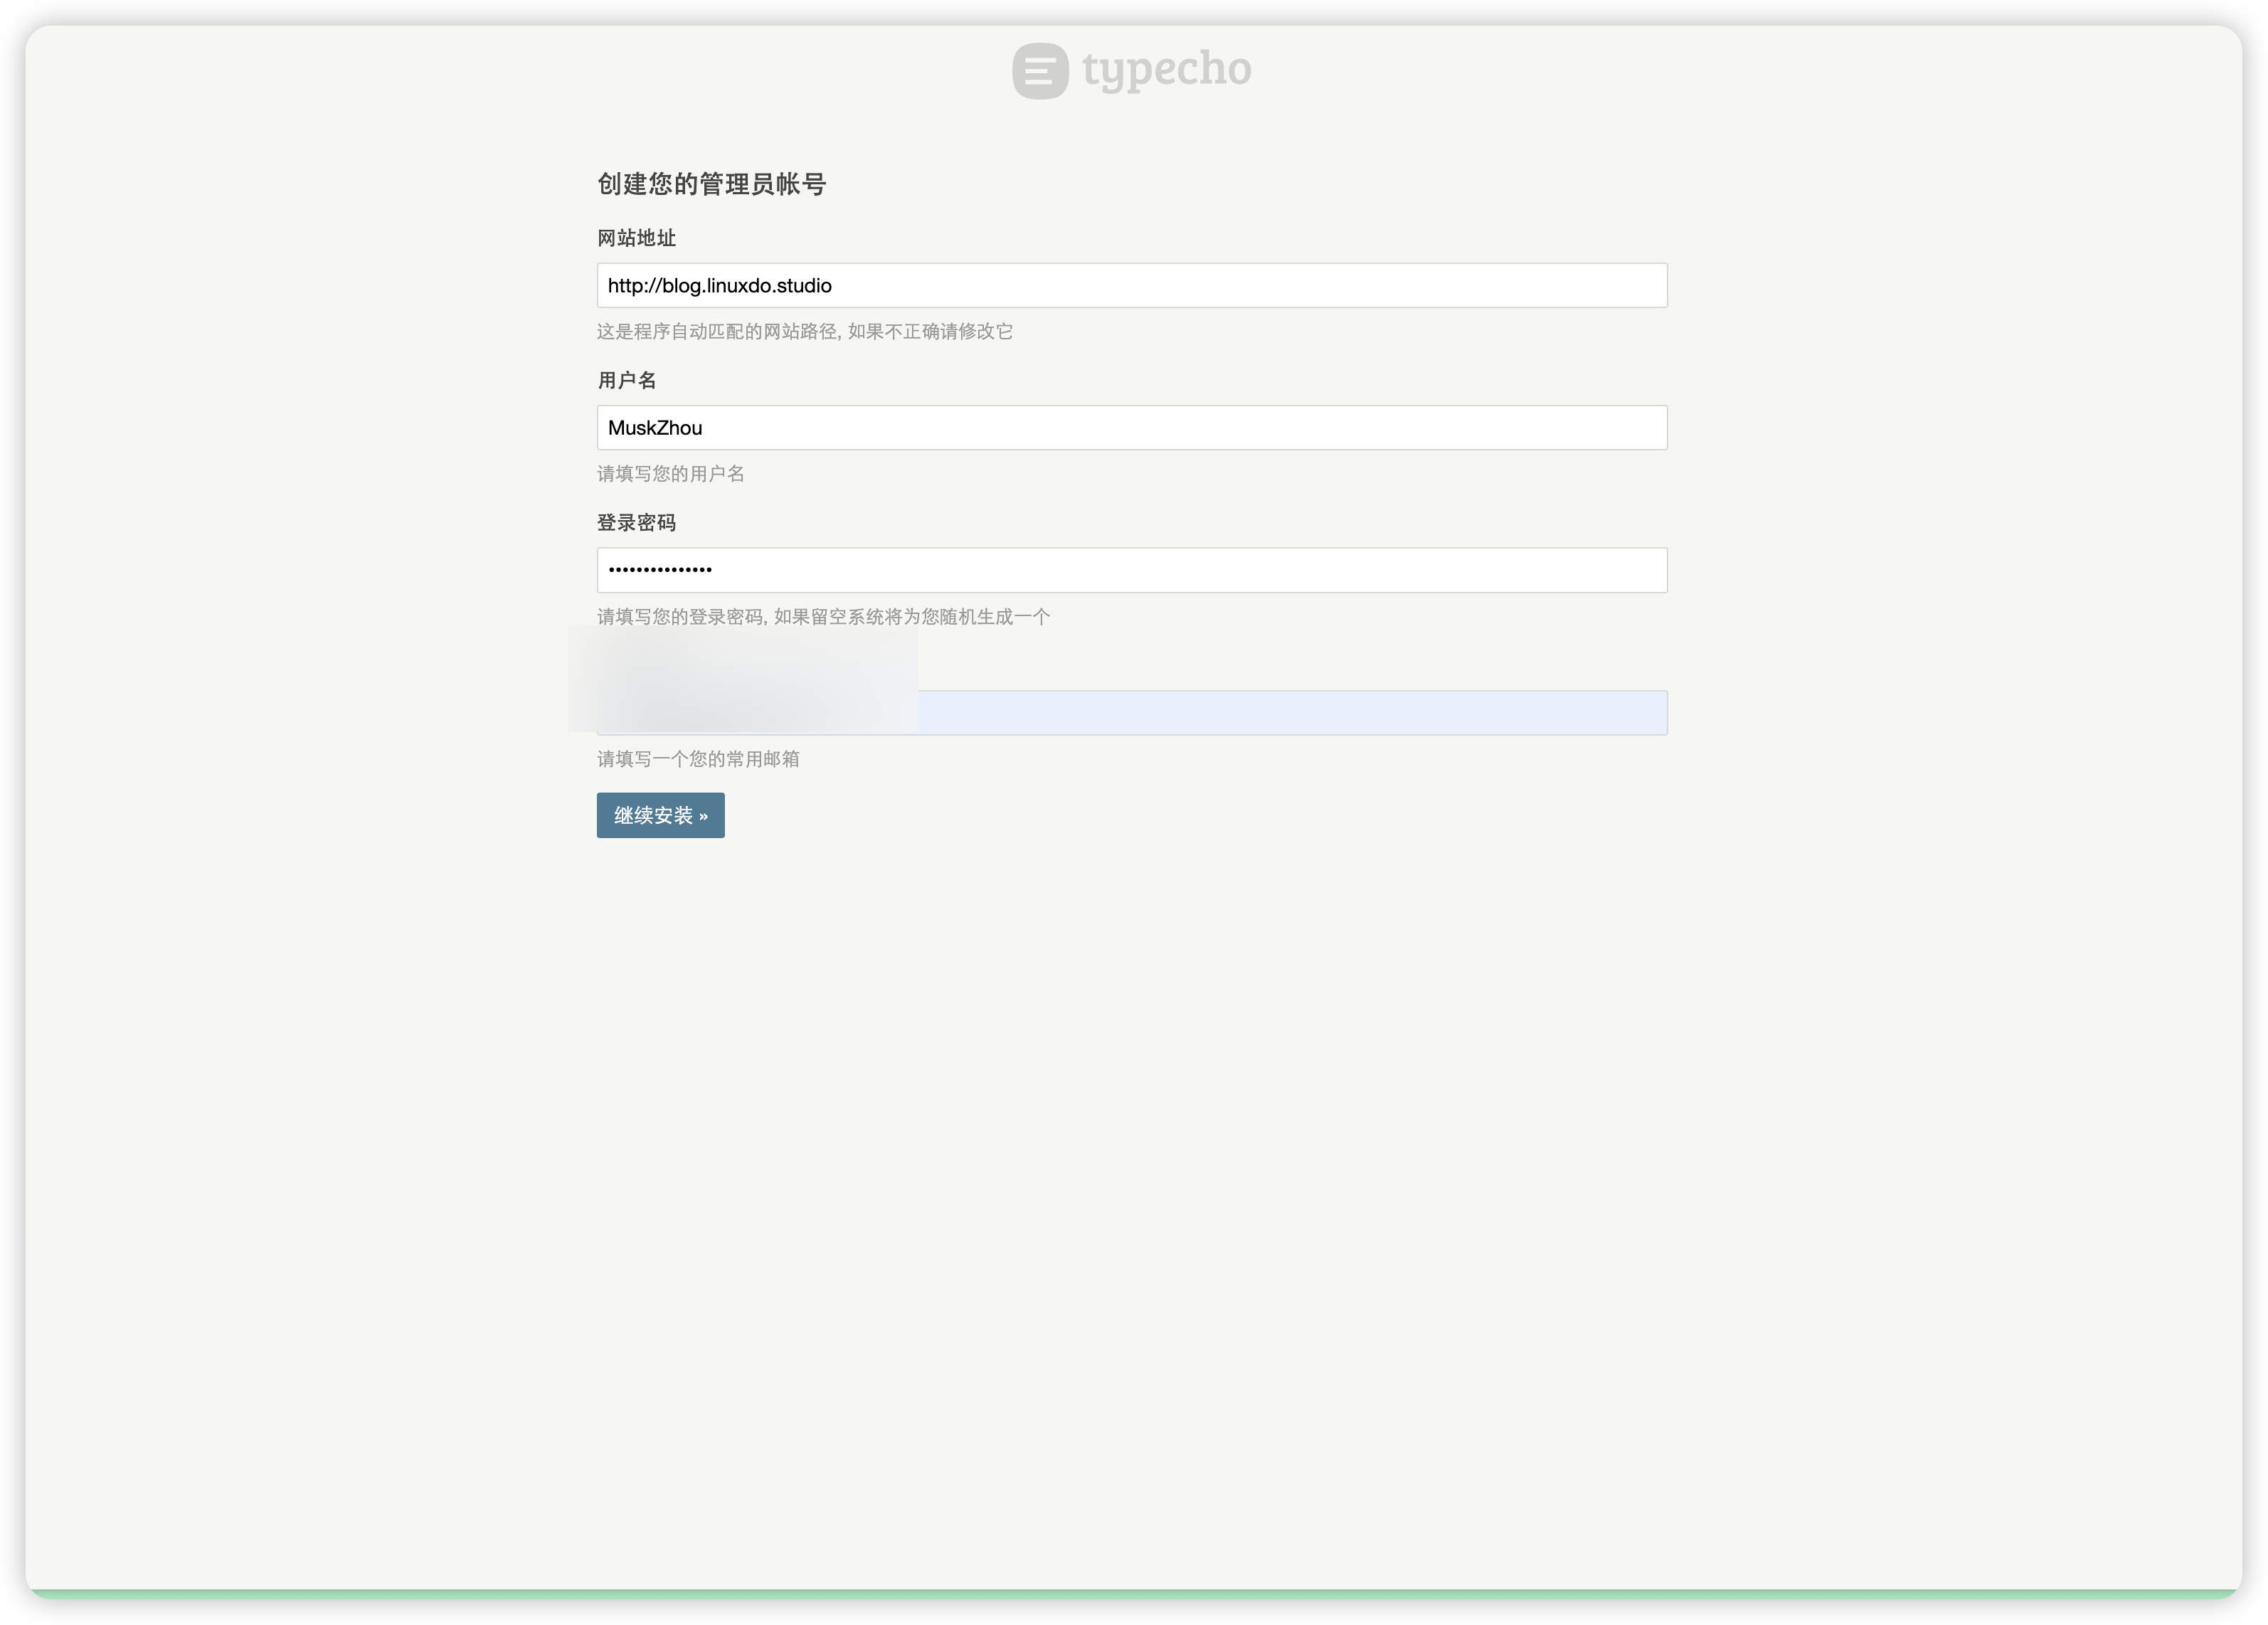
Task: Click the 请填写一个您的常用邮箱 hint text
Action: (x=698, y=759)
